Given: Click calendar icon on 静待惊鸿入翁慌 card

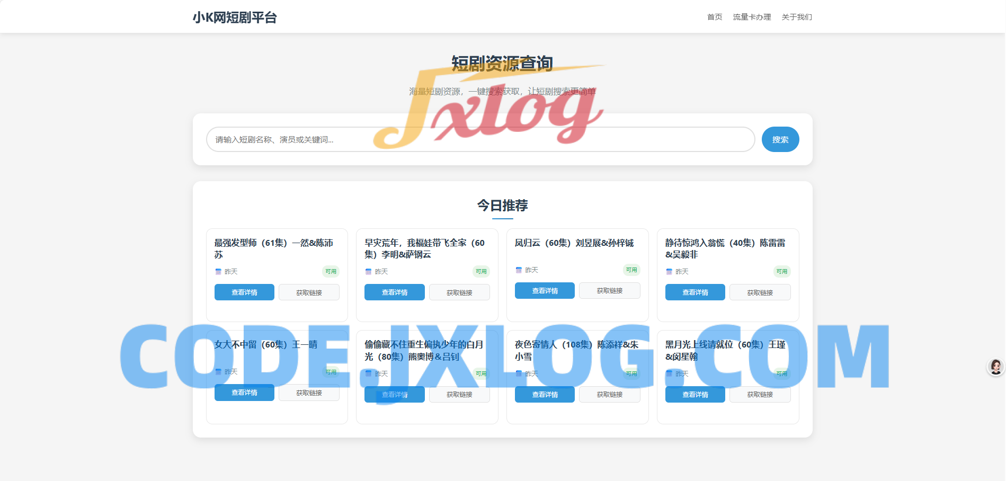Looking at the screenshot, I should tap(669, 272).
